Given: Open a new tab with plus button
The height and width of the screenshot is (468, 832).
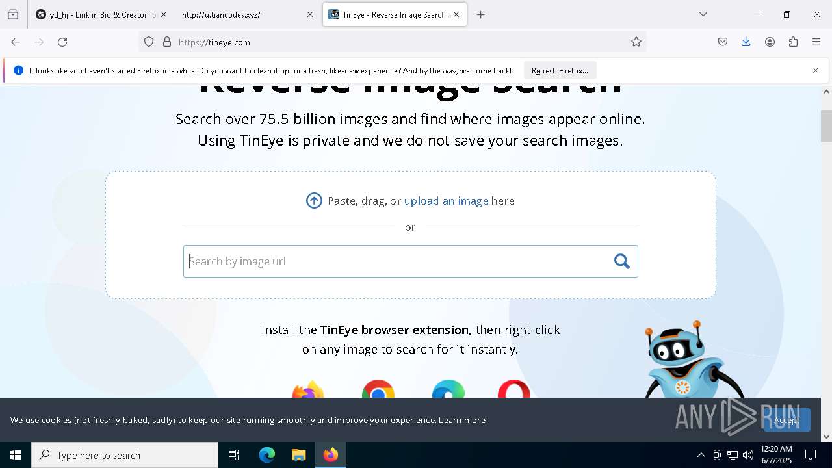Looking at the screenshot, I should [481, 14].
